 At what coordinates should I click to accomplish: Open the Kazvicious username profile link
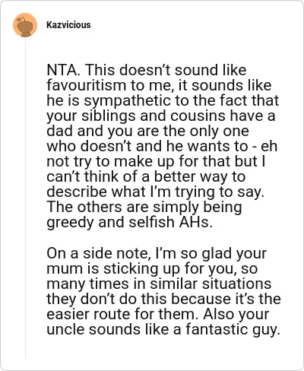pos(68,25)
